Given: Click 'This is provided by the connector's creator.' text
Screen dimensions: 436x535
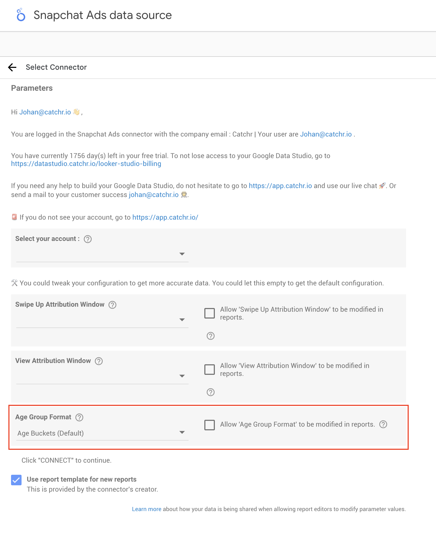Looking at the screenshot, I should tap(92, 489).
